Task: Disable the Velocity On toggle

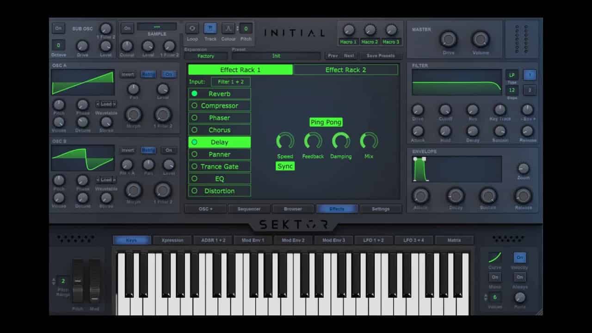Action: [x=519, y=257]
